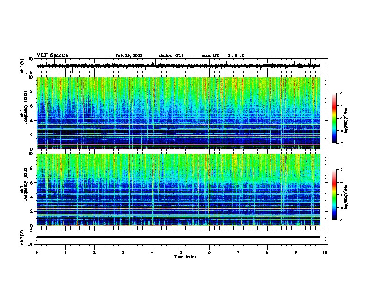
Task: Click the time-axis tick label "5"
Action: click(x=181, y=252)
